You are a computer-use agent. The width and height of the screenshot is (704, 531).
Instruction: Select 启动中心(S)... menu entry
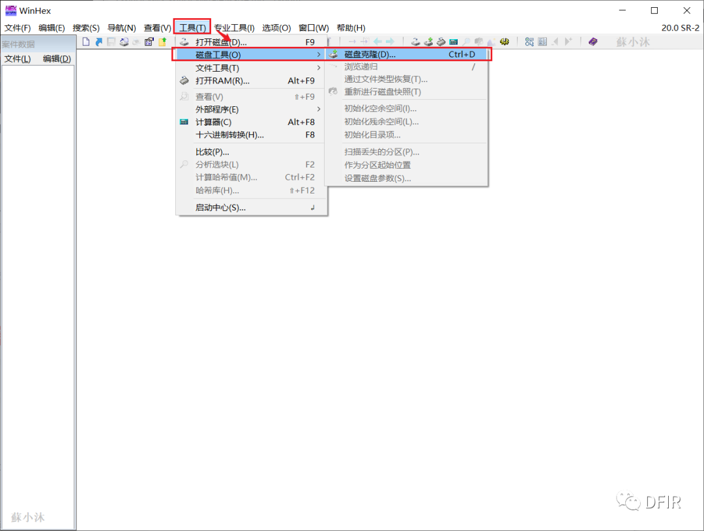coord(252,207)
